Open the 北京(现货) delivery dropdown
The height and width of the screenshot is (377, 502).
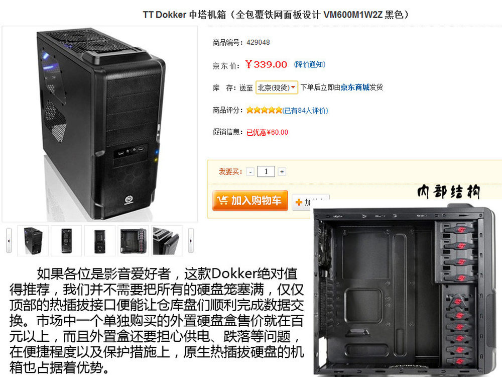point(277,87)
